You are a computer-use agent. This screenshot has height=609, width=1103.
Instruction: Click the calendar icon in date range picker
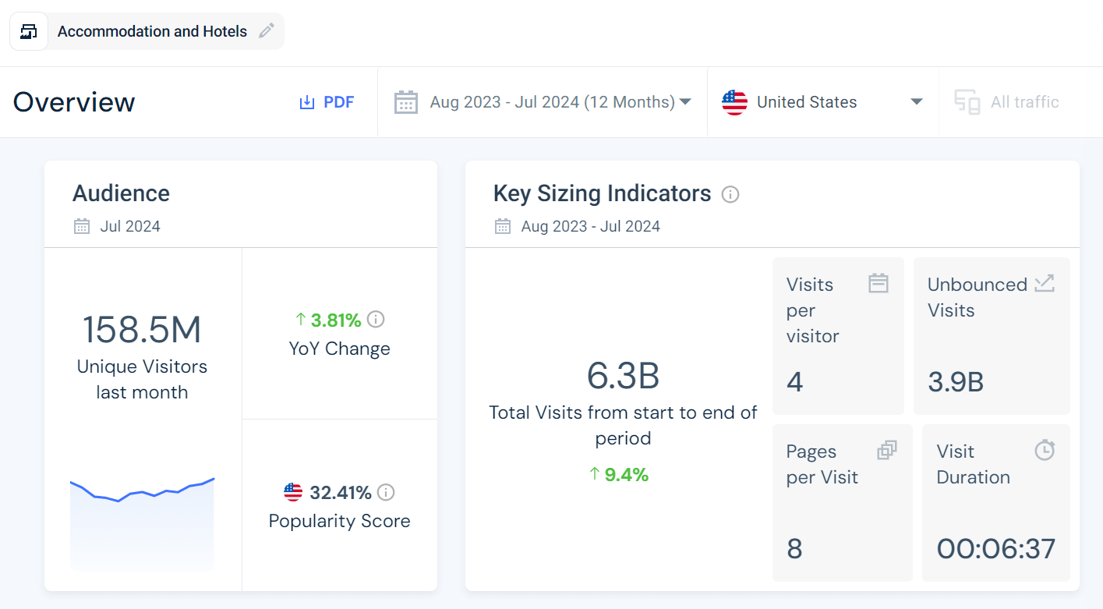[x=406, y=102]
